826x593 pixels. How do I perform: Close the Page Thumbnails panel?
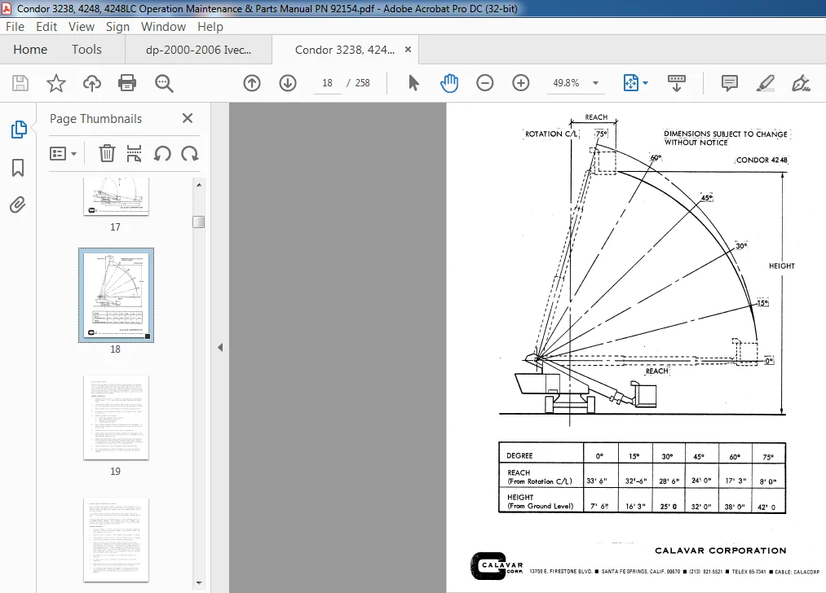188,118
